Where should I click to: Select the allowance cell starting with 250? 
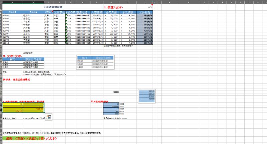145,34
